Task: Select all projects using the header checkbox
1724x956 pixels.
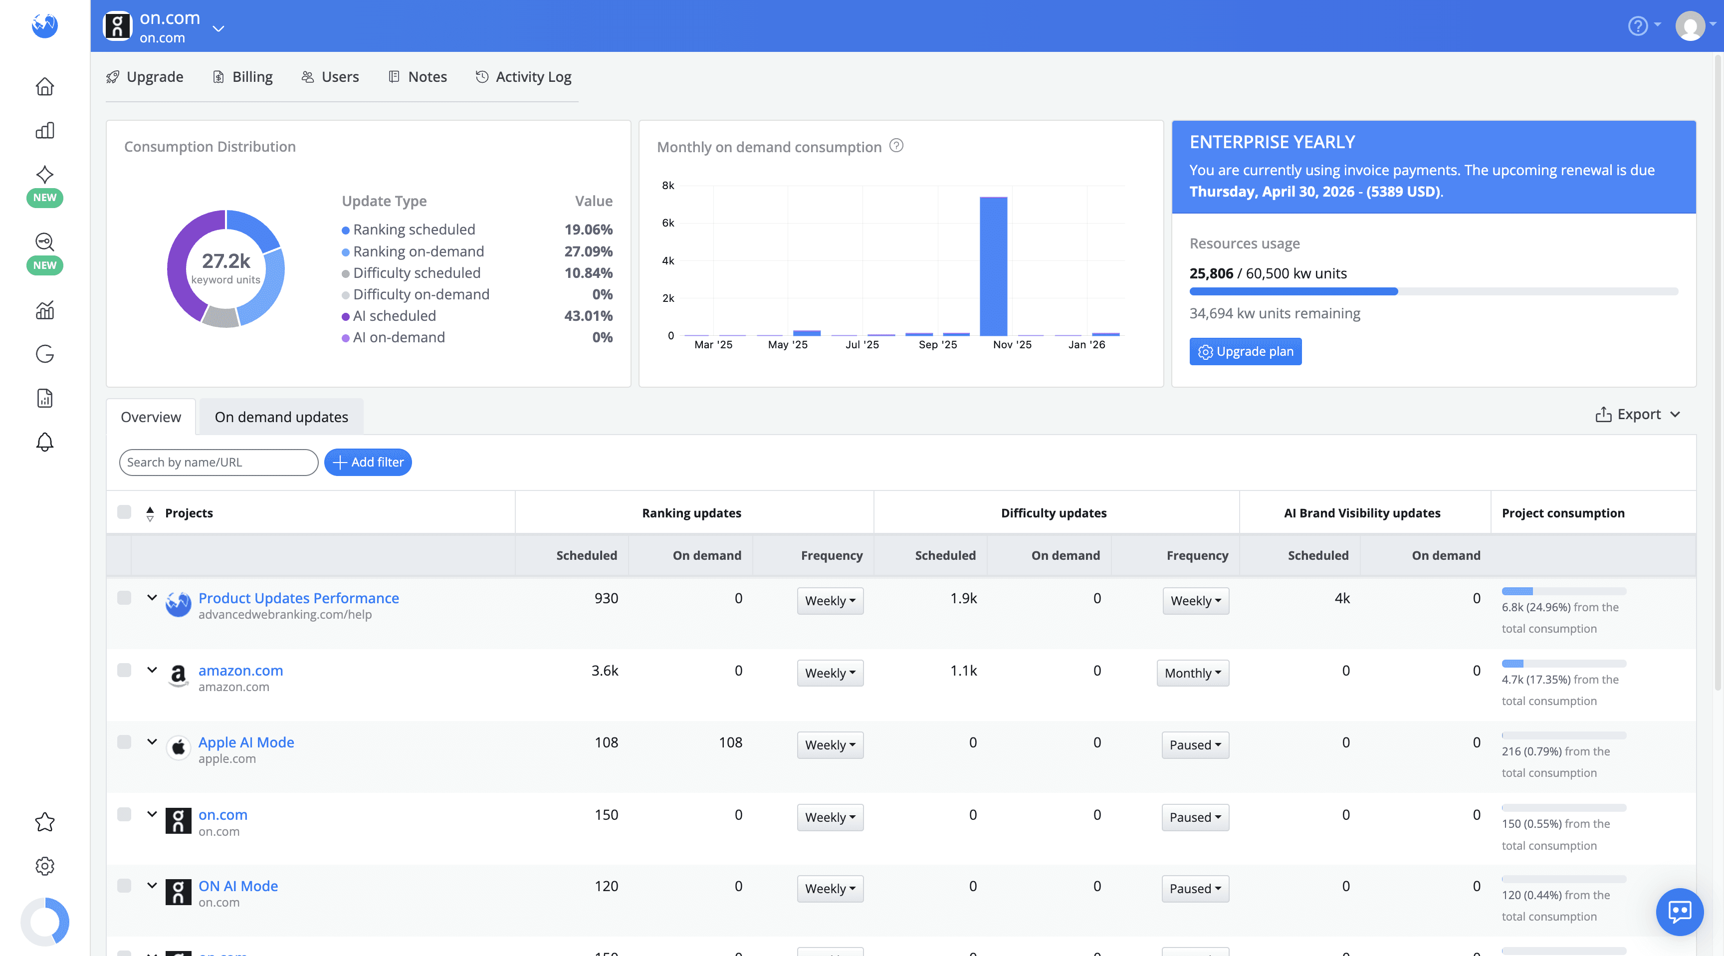Action: 124,512
